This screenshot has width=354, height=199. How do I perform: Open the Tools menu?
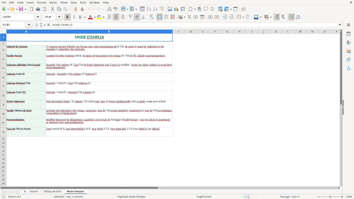(x=83, y=2)
